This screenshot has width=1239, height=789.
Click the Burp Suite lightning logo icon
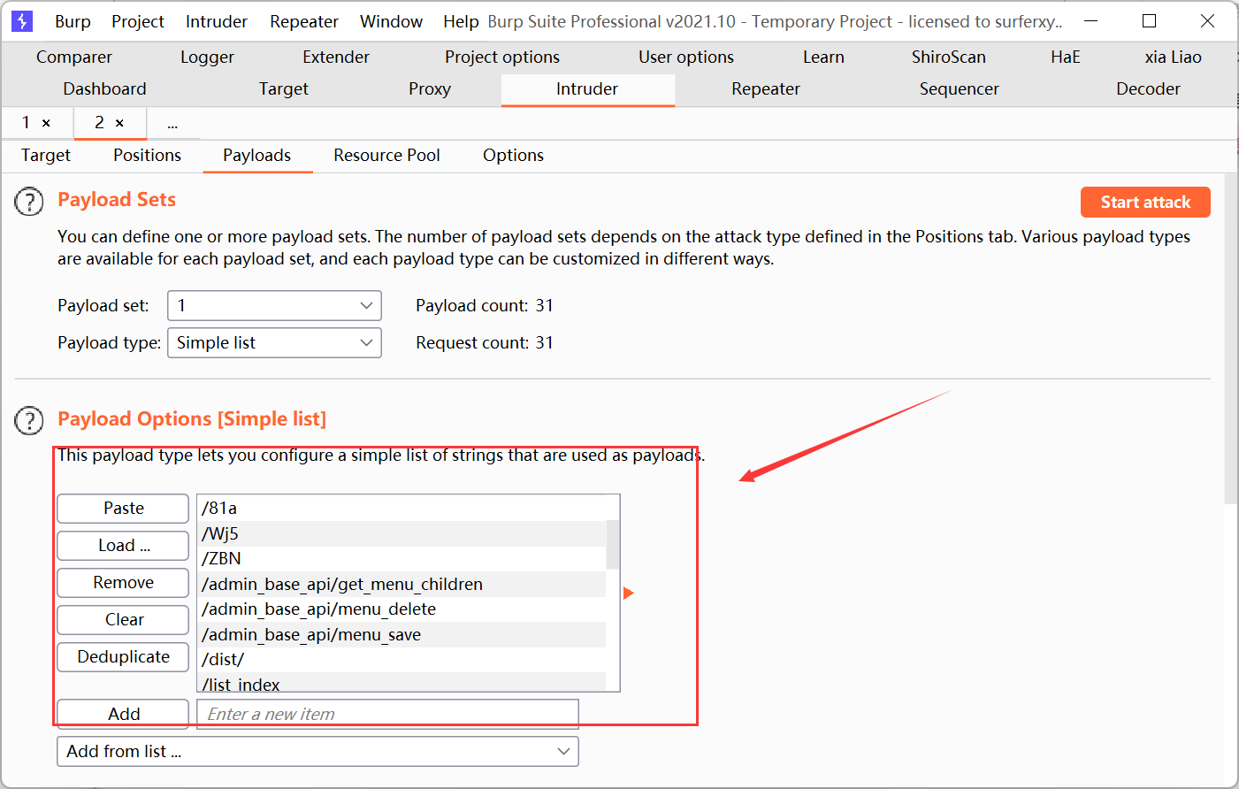[22, 21]
